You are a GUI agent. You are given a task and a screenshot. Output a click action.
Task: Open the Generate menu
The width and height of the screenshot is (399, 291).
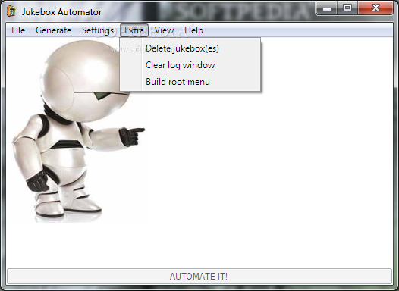coord(53,30)
